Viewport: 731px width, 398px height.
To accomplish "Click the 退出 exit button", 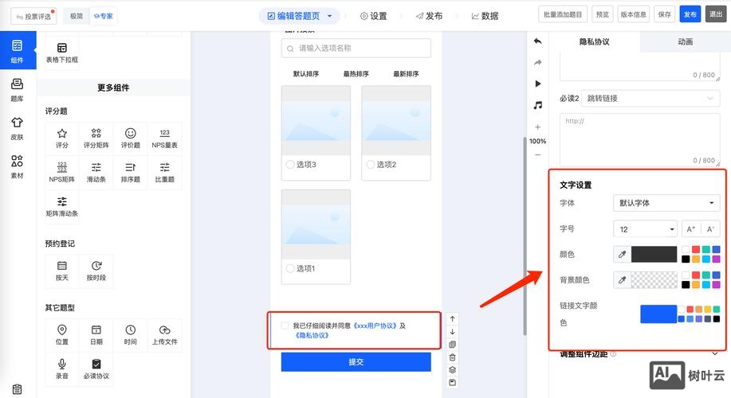I will (x=716, y=14).
